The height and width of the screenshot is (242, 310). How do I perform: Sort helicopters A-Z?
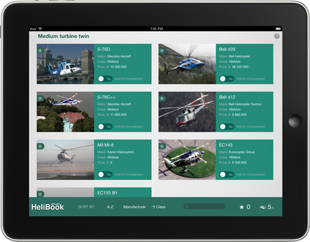pyautogui.click(x=110, y=207)
